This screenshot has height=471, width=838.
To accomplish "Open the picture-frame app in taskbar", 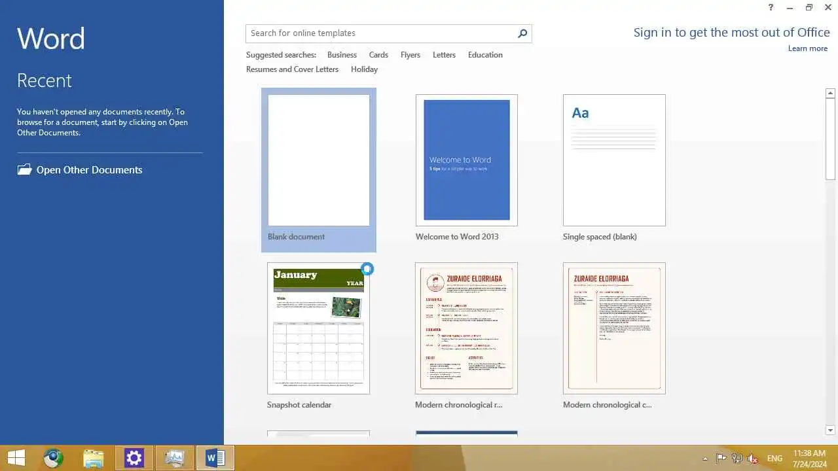I will click(175, 458).
